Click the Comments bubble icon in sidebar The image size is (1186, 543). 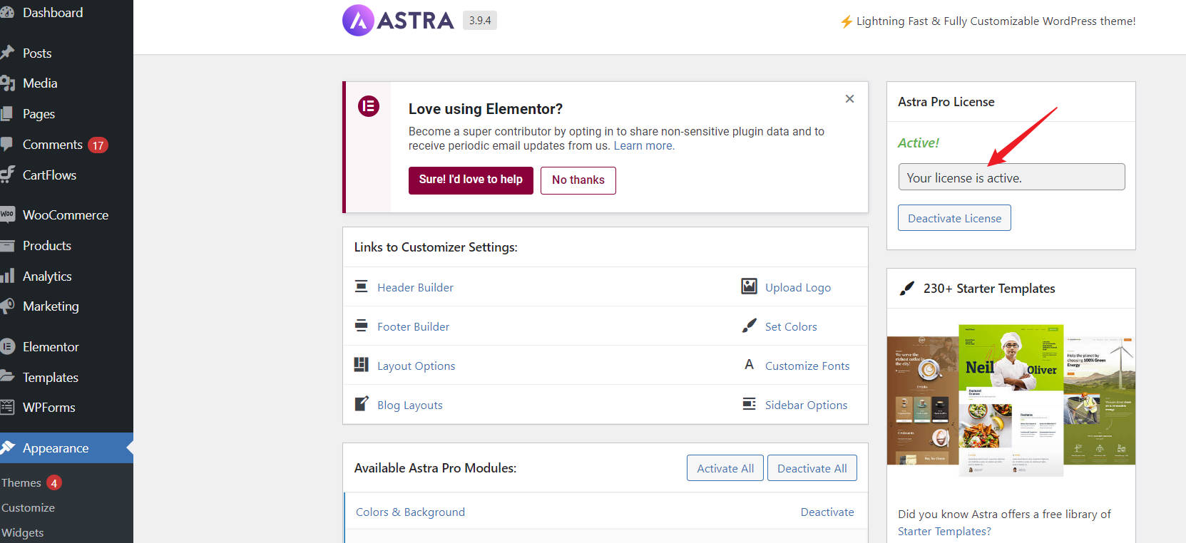tap(6, 144)
